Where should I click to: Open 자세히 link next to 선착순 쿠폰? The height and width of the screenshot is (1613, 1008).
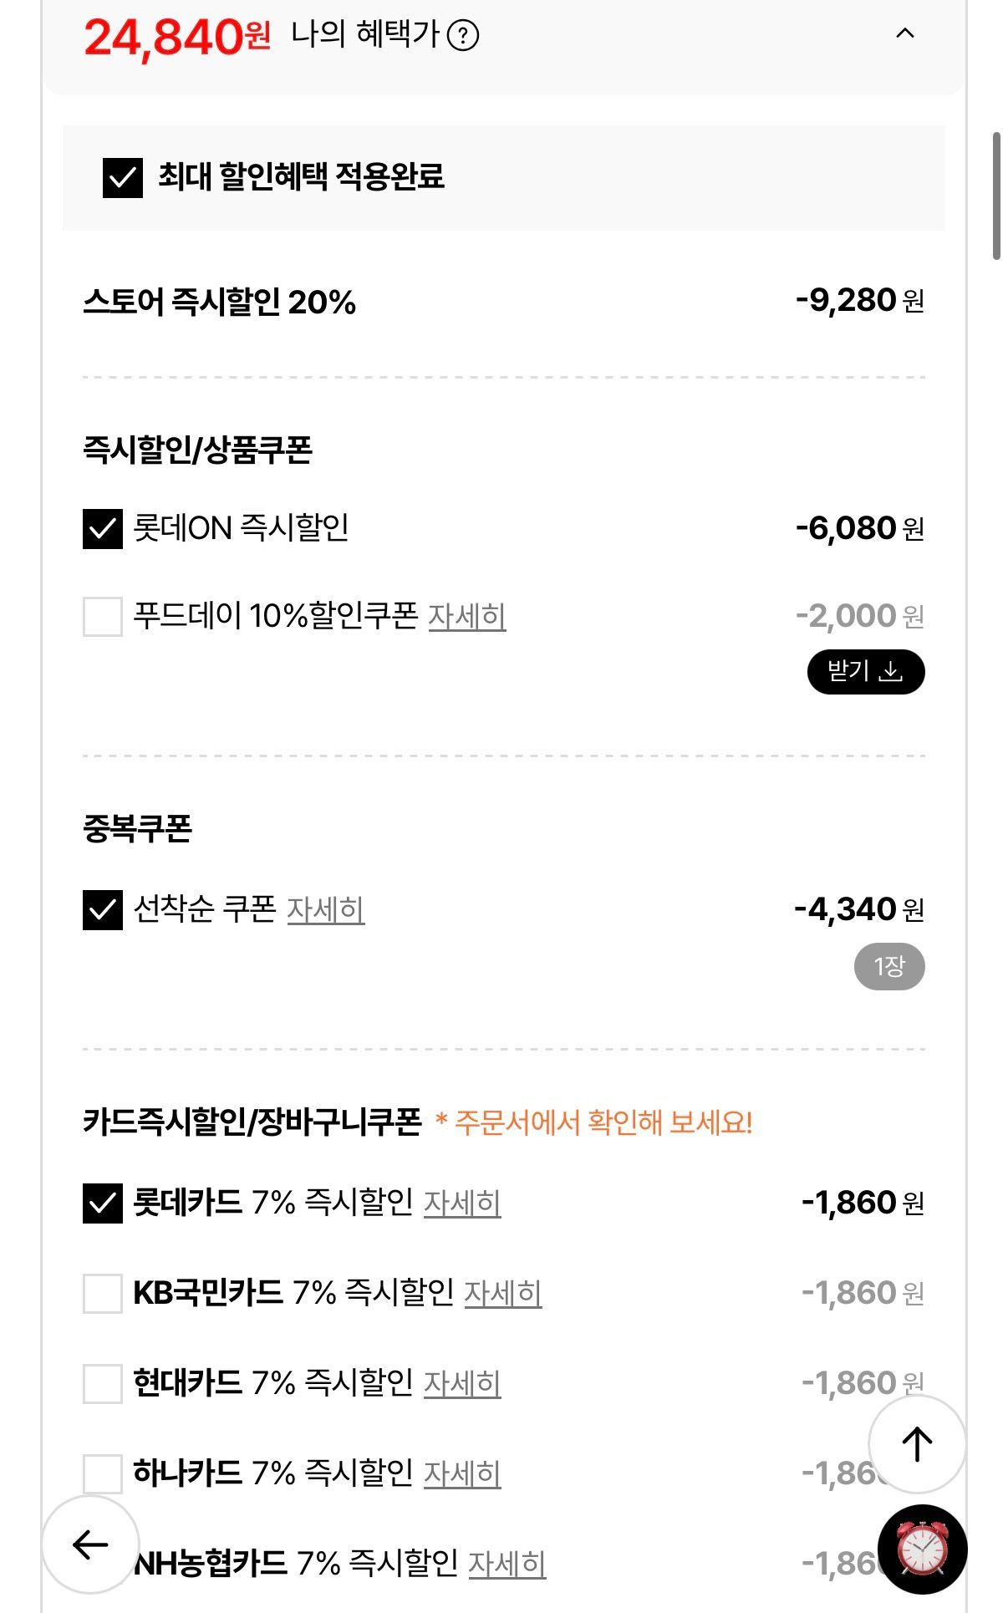point(326,909)
